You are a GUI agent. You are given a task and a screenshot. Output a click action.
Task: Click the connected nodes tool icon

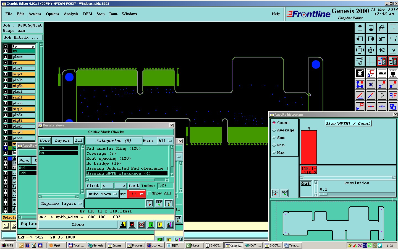tap(360, 84)
